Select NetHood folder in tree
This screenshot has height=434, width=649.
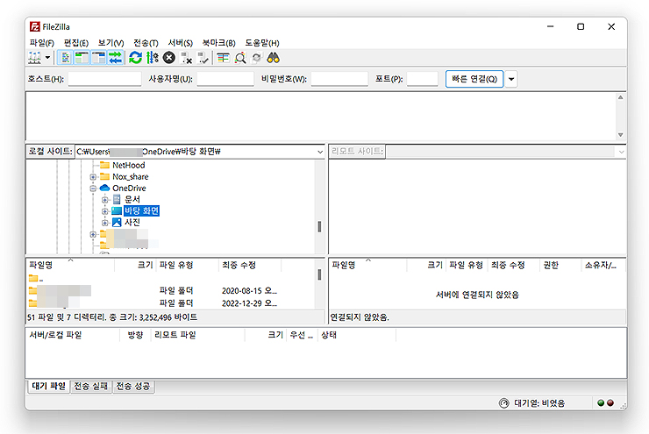point(128,165)
